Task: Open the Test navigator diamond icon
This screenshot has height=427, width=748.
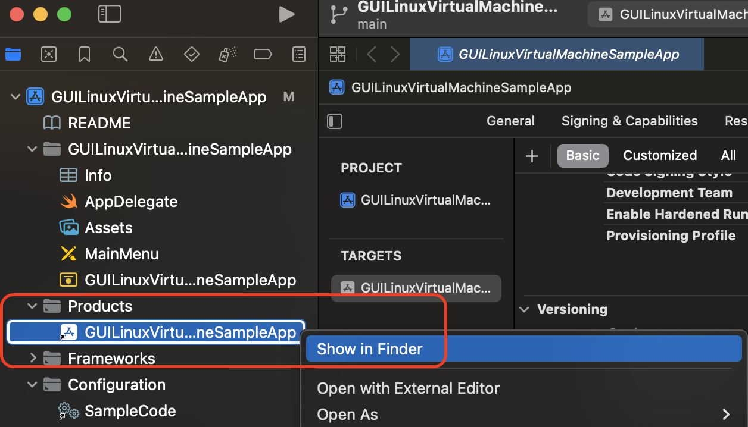Action: pyautogui.click(x=192, y=55)
